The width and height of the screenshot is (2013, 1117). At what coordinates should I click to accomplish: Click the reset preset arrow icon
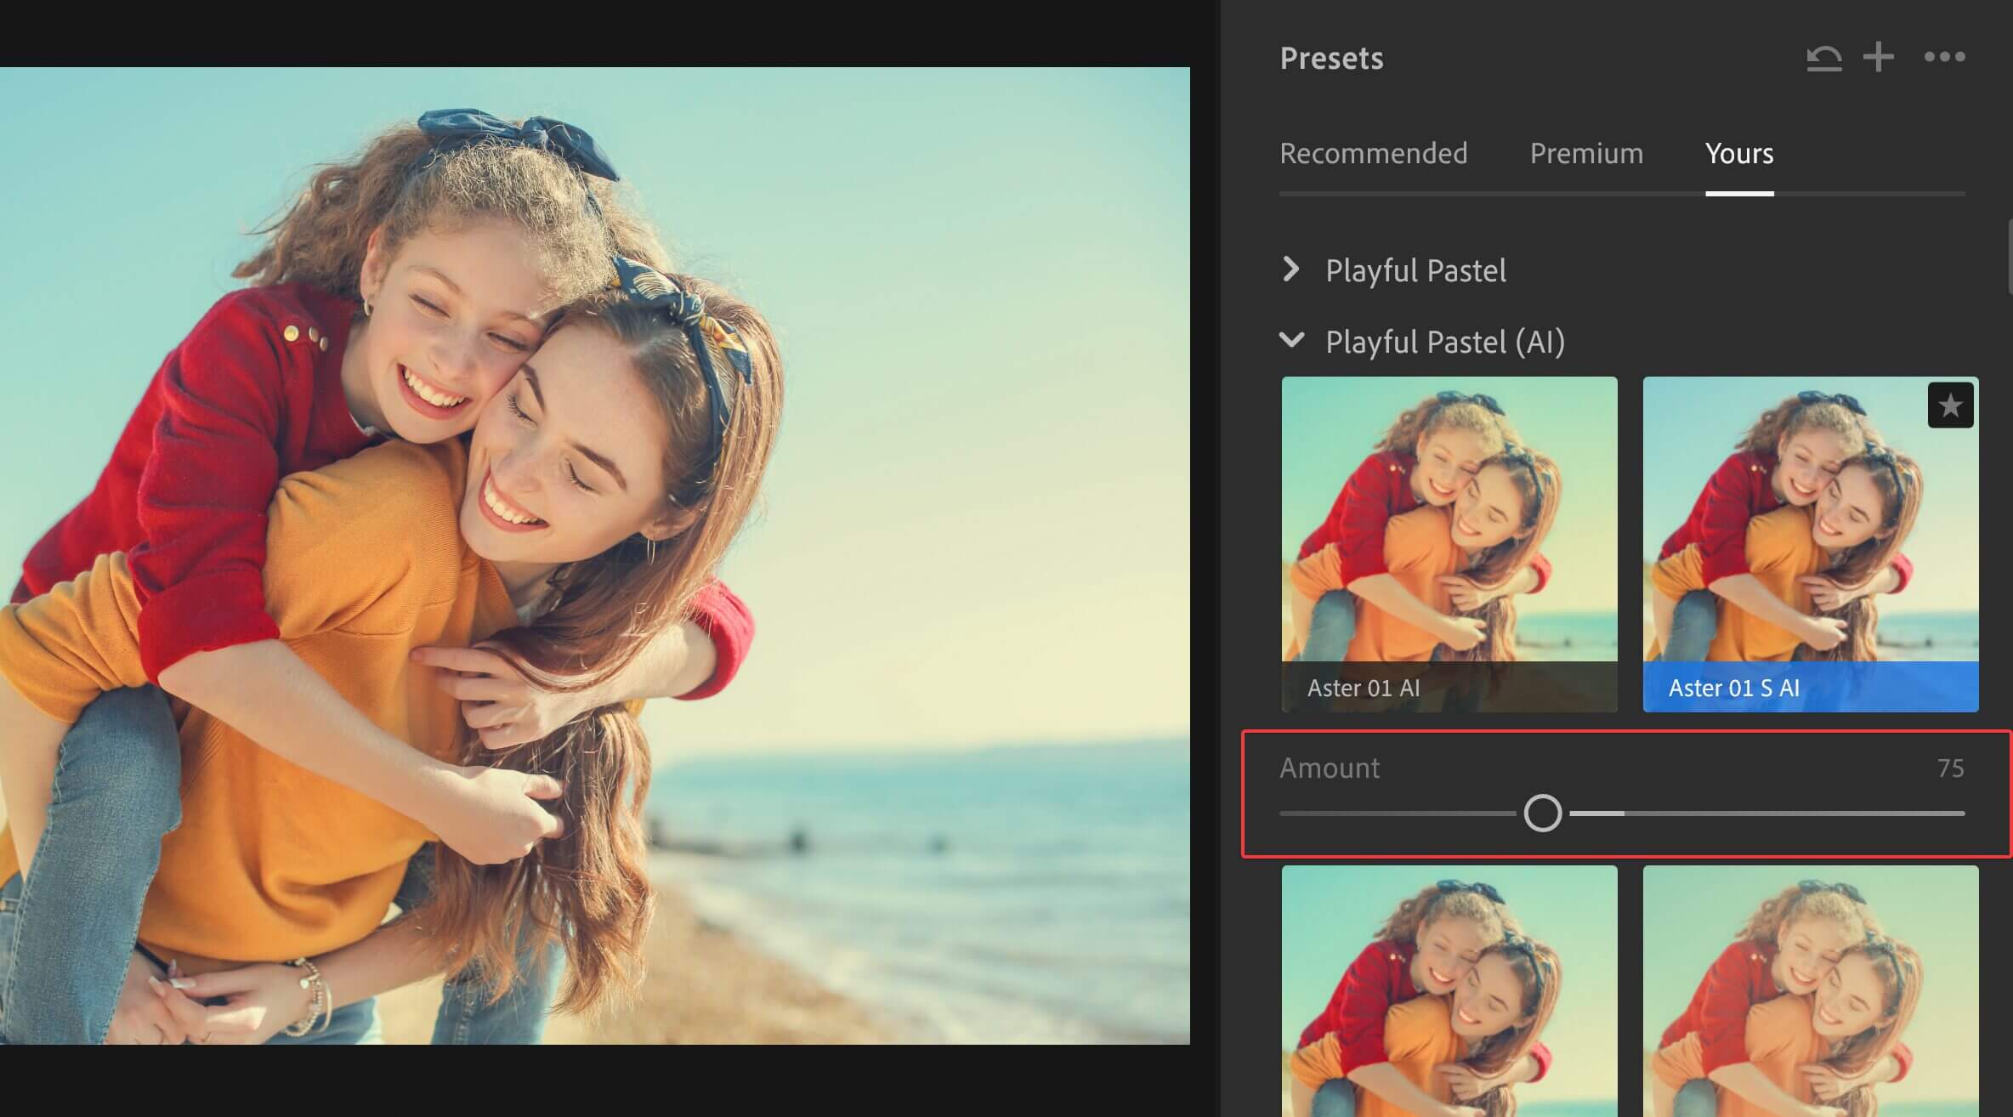tap(1822, 57)
